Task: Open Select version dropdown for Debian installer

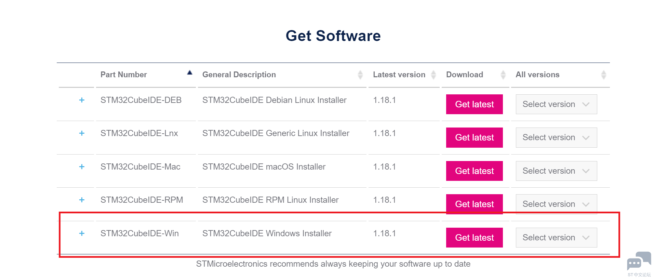Action: (556, 104)
